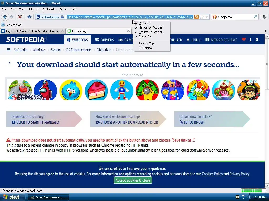Bookmark this page with the star icon
269x201 pixels.
(x=201, y=17)
